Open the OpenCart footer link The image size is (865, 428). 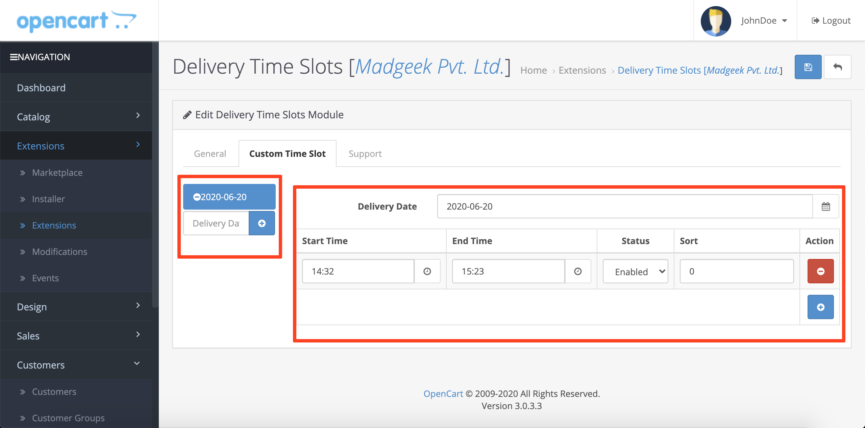443,394
